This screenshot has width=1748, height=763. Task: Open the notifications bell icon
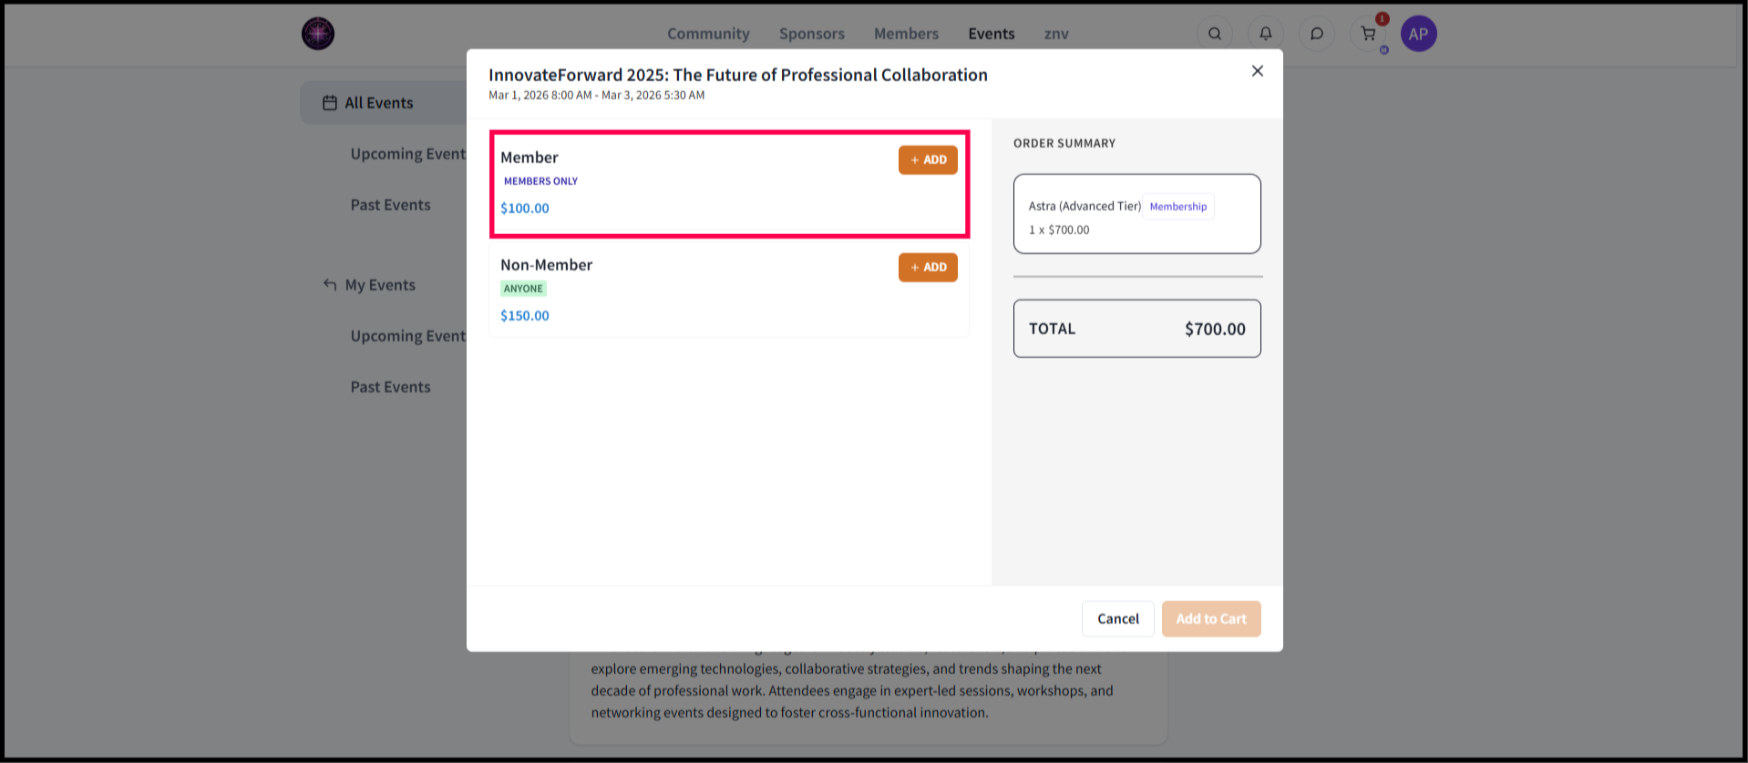pyautogui.click(x=1265, y=34)
